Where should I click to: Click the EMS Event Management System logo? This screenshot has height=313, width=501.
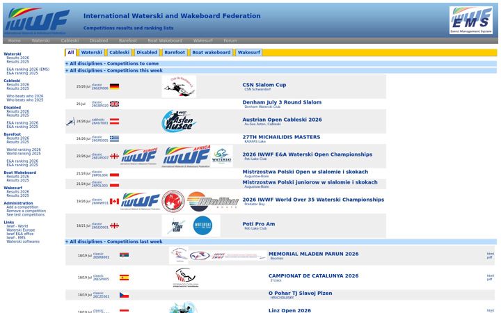click(471, 20)
